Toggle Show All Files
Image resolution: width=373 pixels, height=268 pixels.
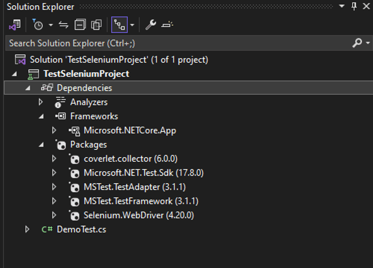click(96, 25)
